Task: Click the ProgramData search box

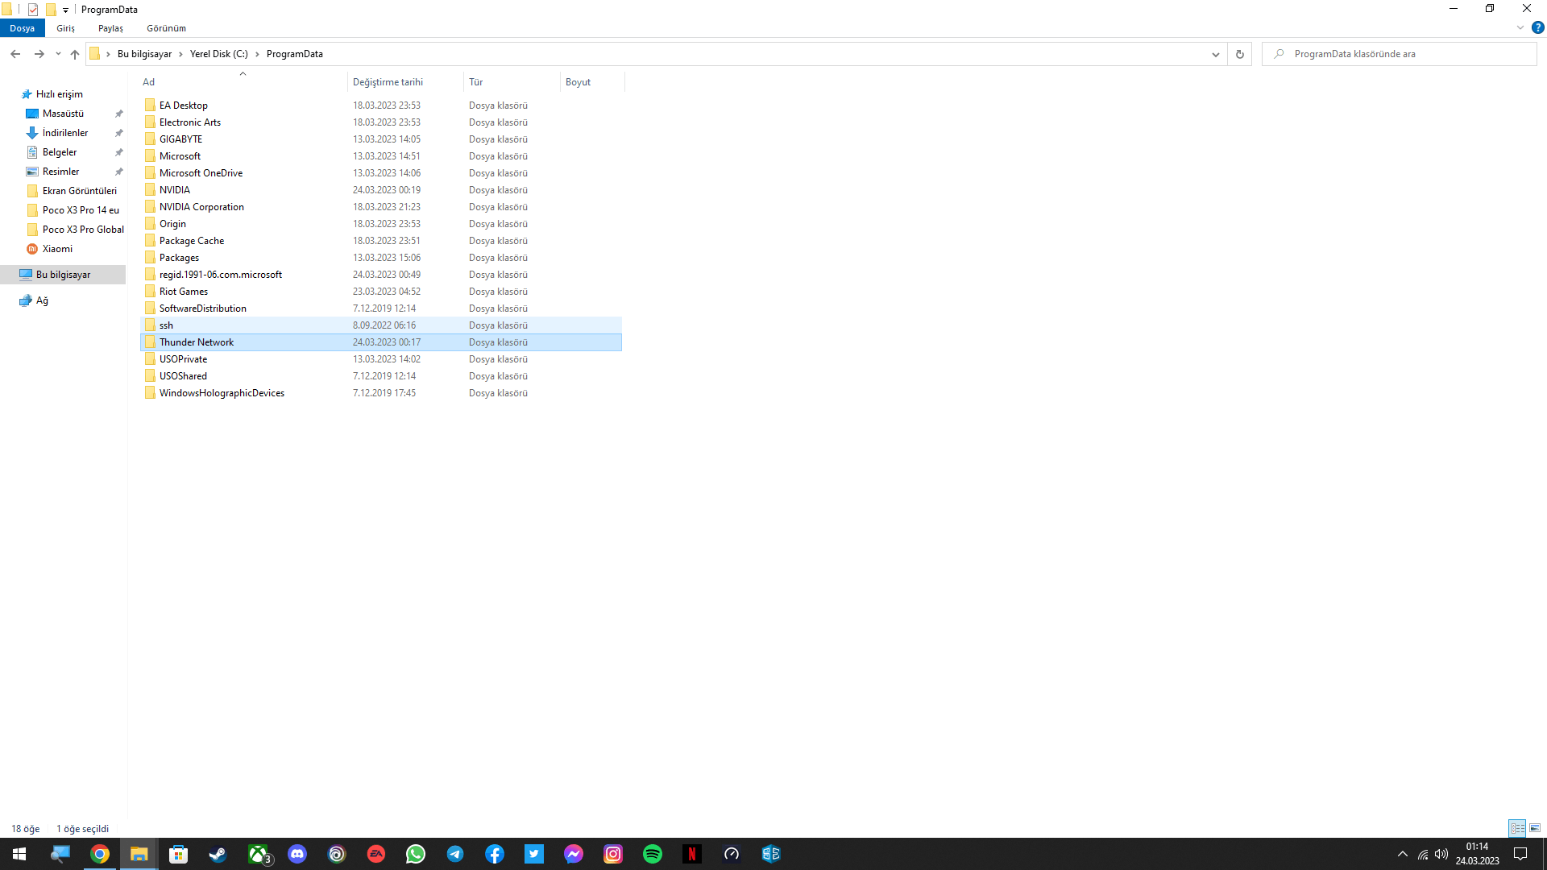Action: click(x=1402, y=54)
